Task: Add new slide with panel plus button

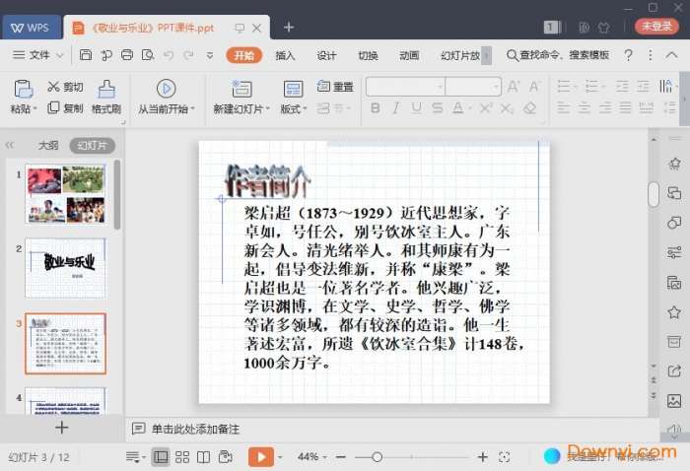Action: [x=61, y=428]
